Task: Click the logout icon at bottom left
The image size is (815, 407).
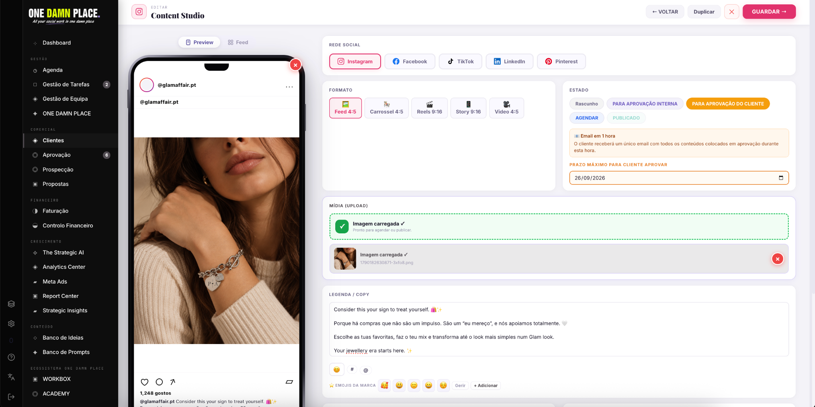Action: pos(11,397)
